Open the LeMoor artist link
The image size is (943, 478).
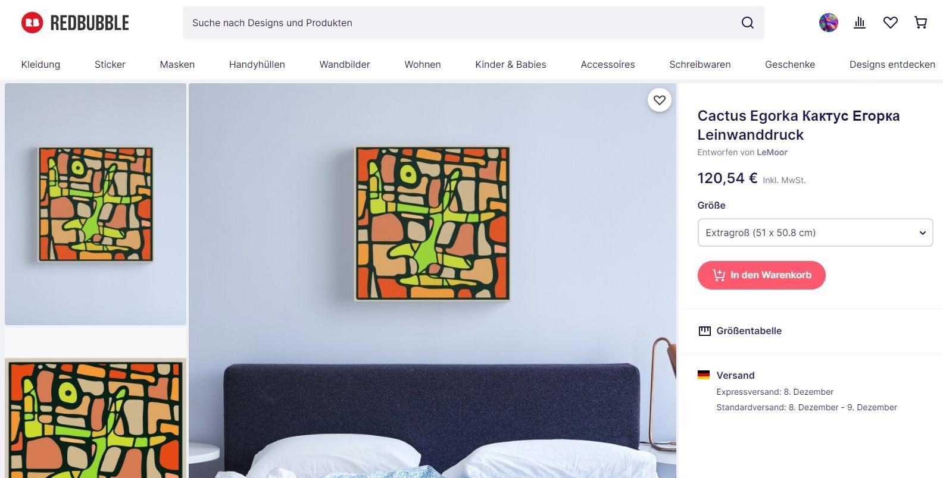click(x=772, y=152)
